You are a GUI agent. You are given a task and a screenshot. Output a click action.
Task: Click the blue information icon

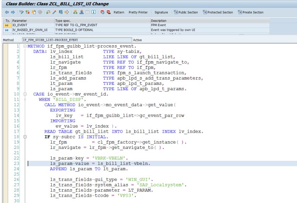click(93, 12)
